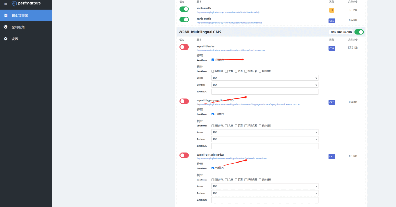This screenshot has height=207, width=396.
Task: Click the 1.1 KB file size
Action: coord(353,10)
